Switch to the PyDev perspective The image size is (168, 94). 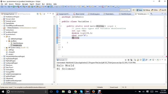tap(154, 10)
